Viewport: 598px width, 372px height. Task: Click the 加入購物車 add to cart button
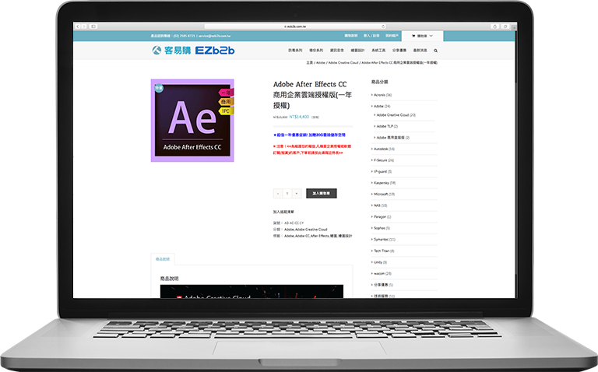pos(321,193)
